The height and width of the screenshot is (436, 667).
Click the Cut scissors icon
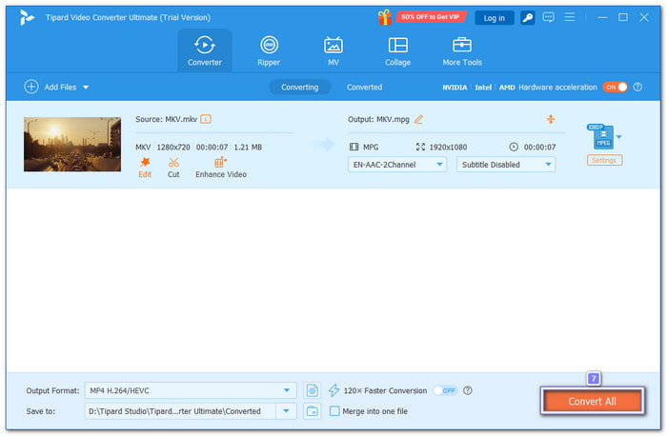[173, 163]
